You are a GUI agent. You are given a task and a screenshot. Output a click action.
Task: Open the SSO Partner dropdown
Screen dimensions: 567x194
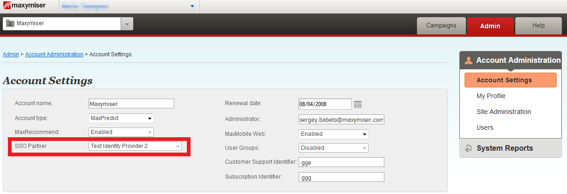coord(135,146)
